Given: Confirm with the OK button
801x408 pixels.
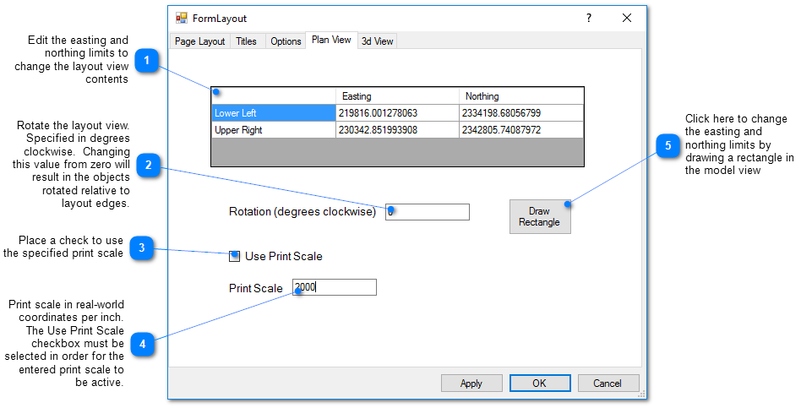Looking at the screenshot, I should (540, 384).
